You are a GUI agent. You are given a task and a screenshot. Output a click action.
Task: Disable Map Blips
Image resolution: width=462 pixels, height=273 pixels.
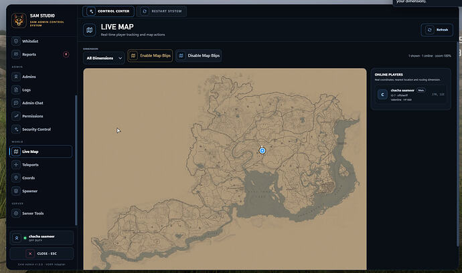199,55
